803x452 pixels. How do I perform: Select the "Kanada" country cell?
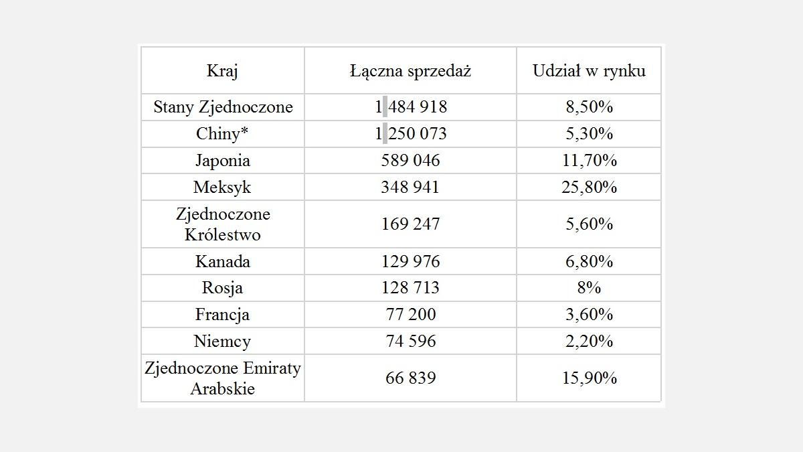tap(223, 261)
